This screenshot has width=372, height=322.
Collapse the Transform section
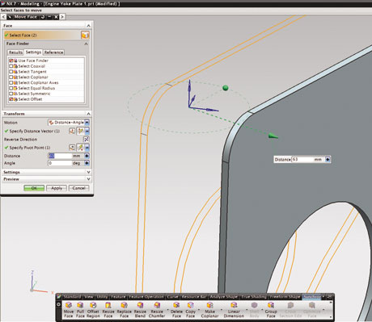(88, 114)
